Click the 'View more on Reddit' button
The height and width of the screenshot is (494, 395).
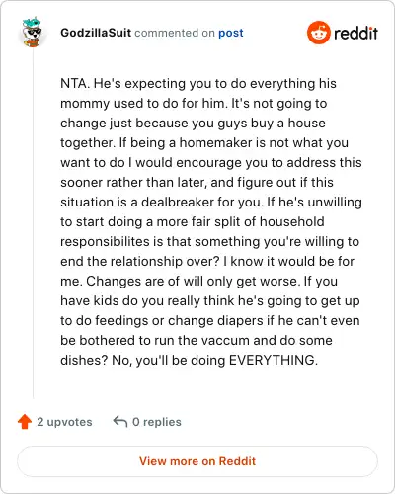[197, 461]
